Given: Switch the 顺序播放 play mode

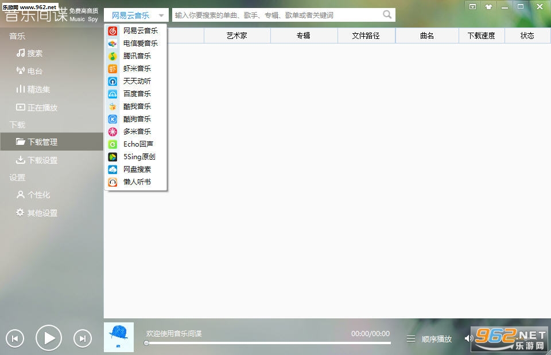Looking at the screenshot, I should (436, 339).
